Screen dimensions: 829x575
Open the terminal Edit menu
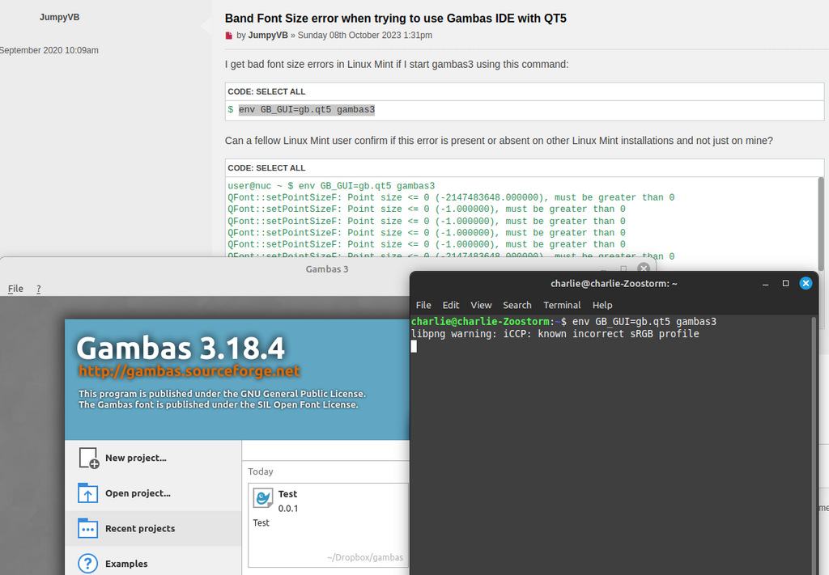coord(451,305)
